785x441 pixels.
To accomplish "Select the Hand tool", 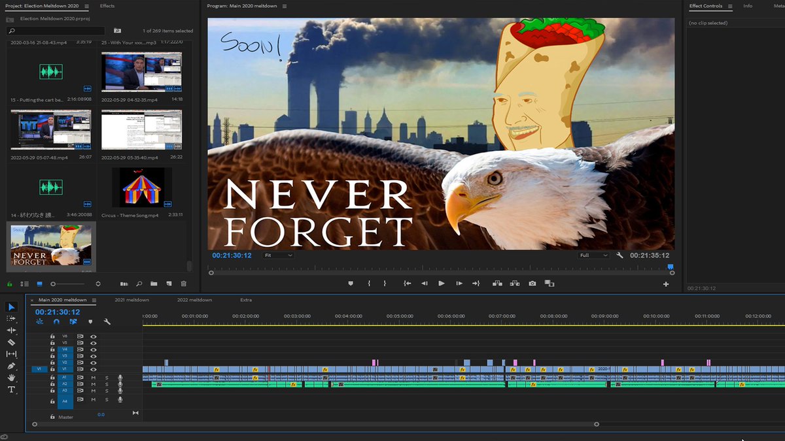I will [x=11, y=378].
